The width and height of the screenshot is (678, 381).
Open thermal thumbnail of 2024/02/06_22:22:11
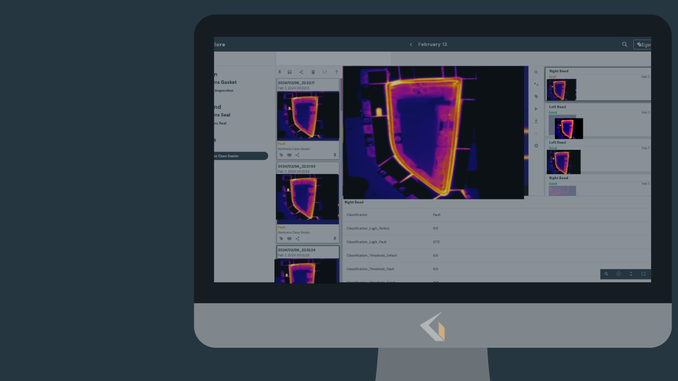point(308,116)
